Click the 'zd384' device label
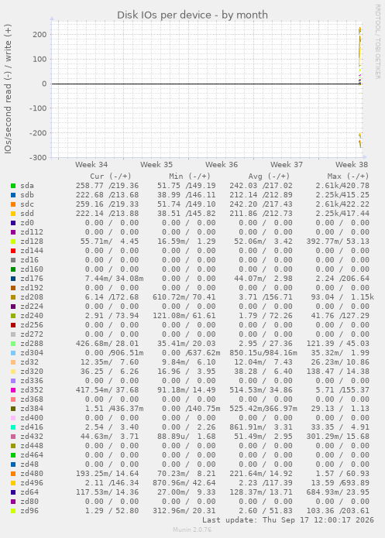385x538 pixels. click(x=32, y=408)
